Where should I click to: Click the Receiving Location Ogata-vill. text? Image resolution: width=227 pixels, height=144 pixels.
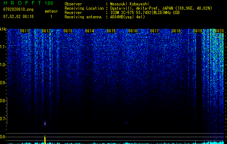click(x=161, y=8)
